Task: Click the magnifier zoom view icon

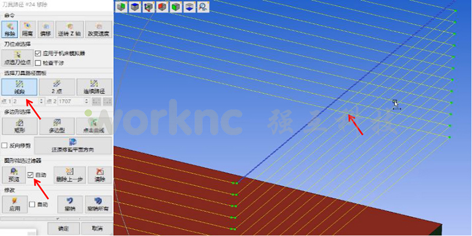Action: coord(204,7)
